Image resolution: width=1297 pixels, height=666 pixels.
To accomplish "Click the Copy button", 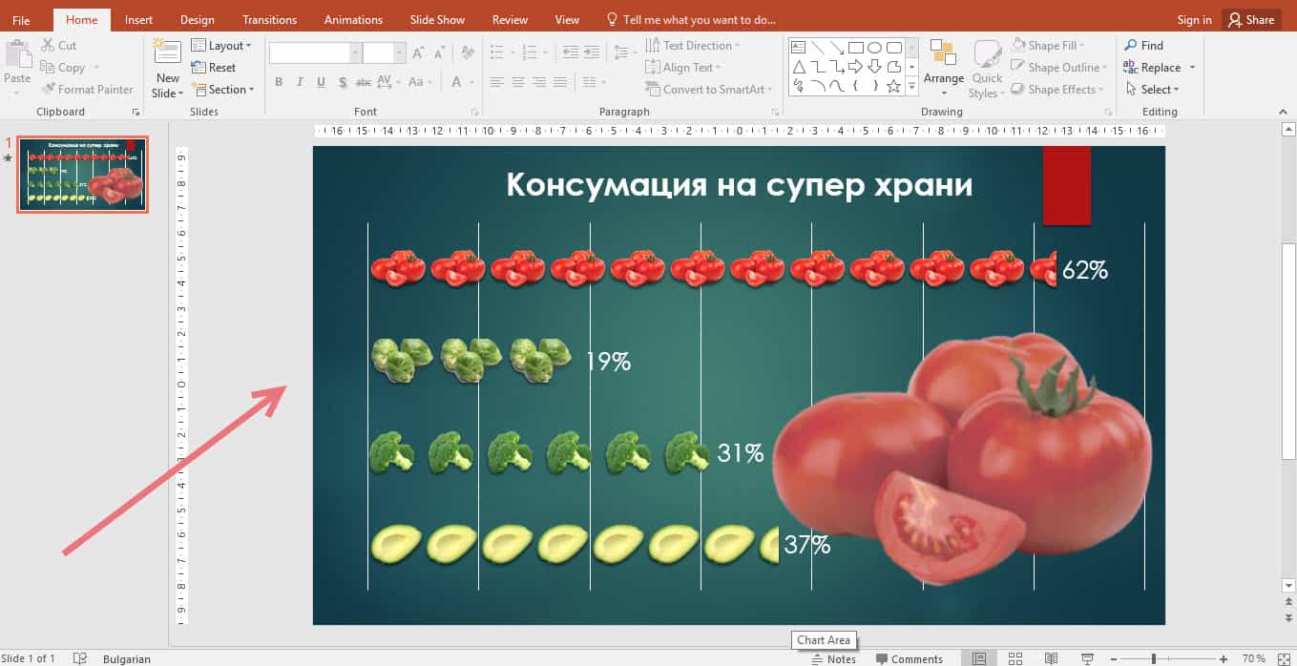I will [63, 68].
